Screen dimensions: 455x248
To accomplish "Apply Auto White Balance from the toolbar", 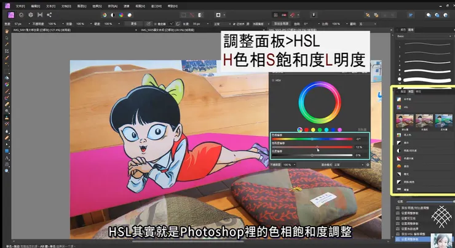I will click(x=129, y=15).
